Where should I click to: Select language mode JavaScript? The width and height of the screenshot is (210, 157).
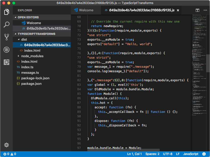[191, 154]
